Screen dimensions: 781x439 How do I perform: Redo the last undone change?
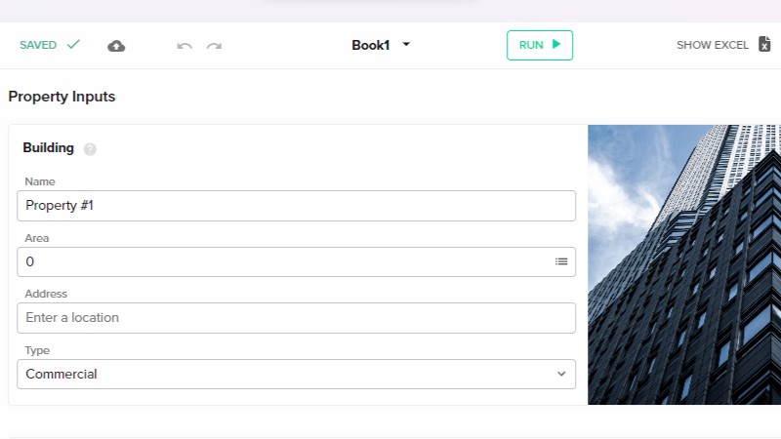(x=214, y=46)
